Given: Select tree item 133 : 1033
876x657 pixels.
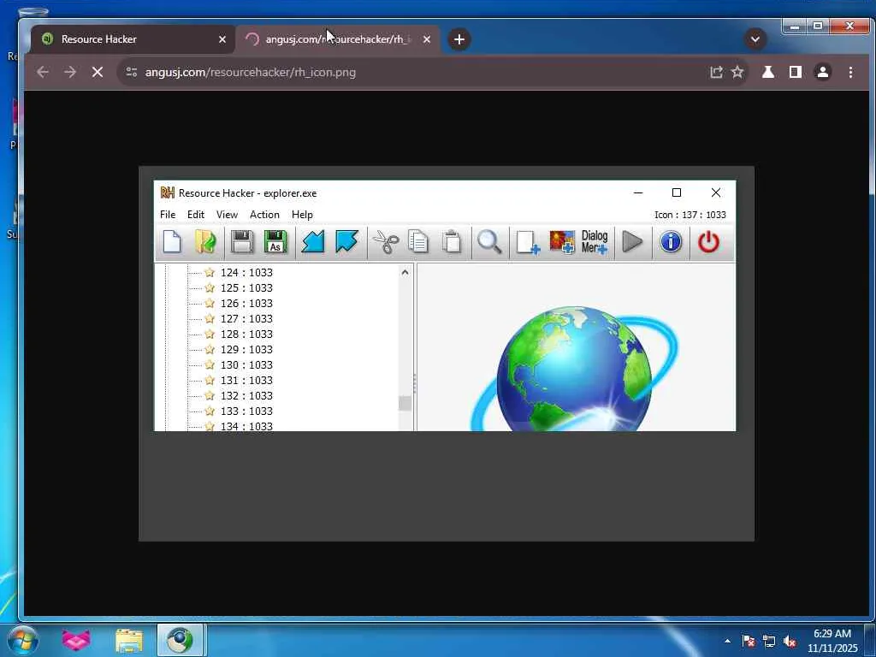Looking at the screenshot, I should click(246, 411).
